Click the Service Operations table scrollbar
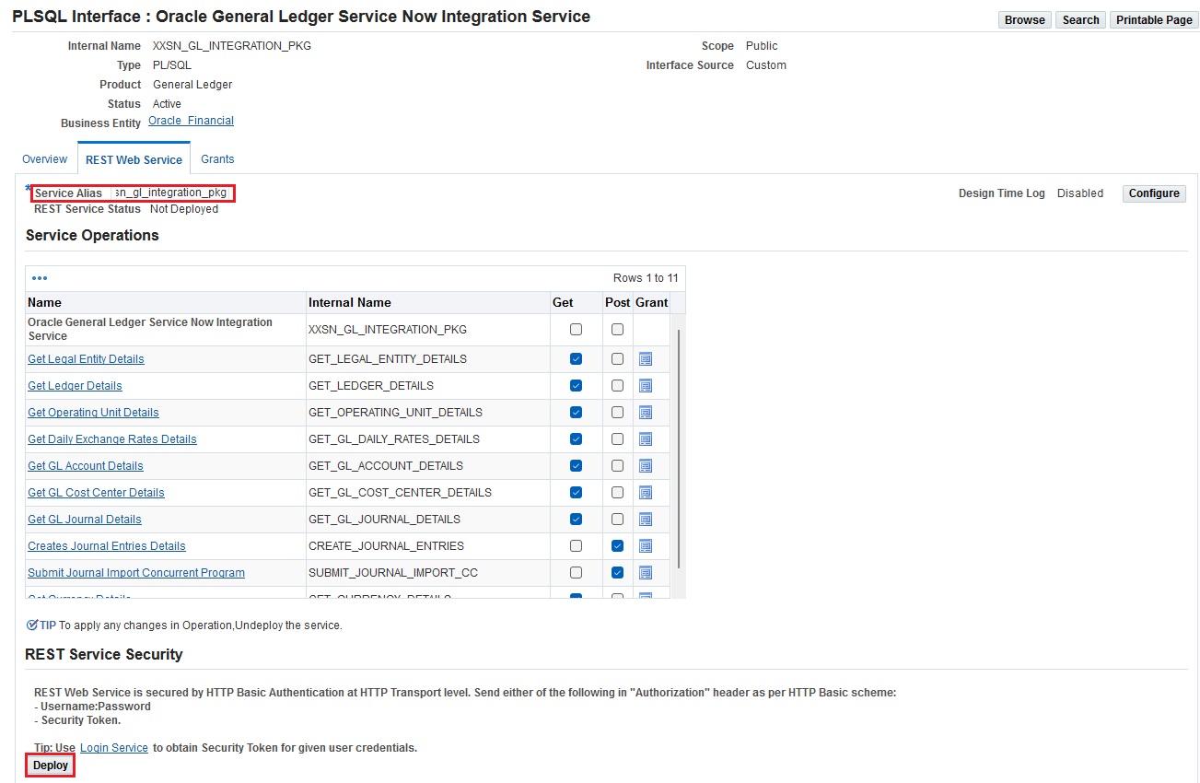 pos(679,449)
